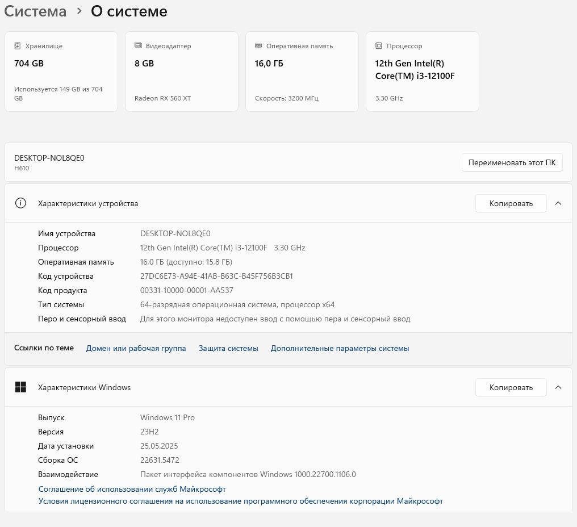Click the Выпуск label

pyautogui.click(x=51, y=417)
